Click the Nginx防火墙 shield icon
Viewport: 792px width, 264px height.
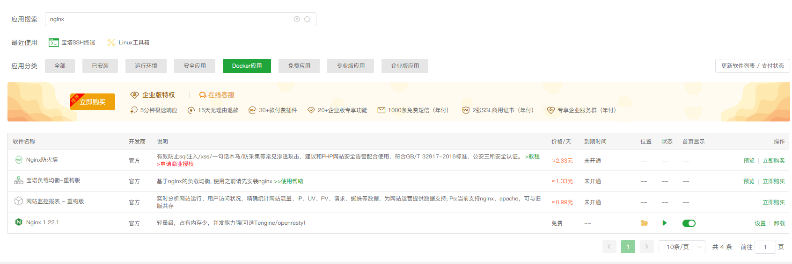pyautogui.click(x=19, y=160)
